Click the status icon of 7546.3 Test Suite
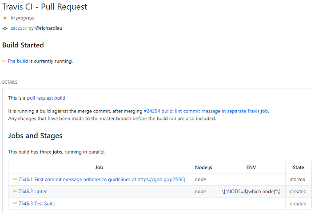The width and height of the screenshot is (315, 213). (x=15, y=203)
